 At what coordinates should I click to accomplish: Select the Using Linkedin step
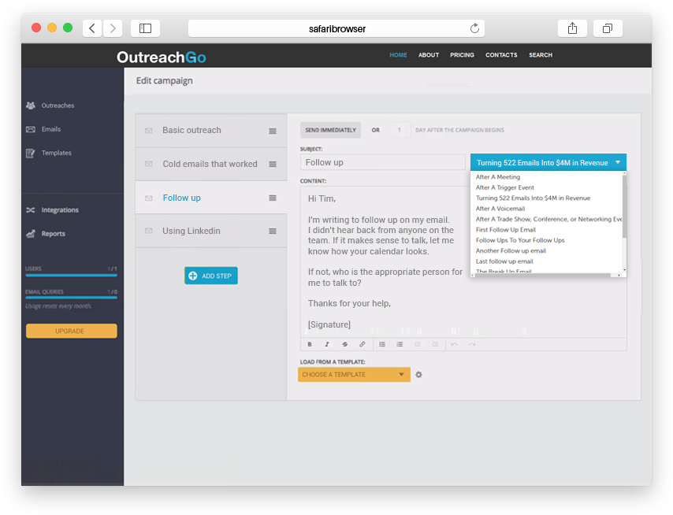tap(211, 232)
